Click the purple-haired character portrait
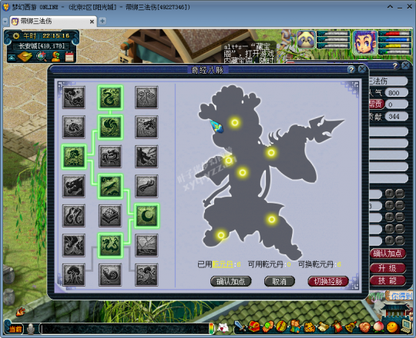This screenshot has width=416, height=338. click(x=364, y=42)
